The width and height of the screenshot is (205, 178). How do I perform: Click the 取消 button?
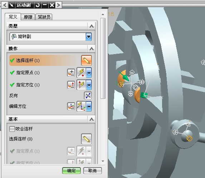(x=92, y=171)
